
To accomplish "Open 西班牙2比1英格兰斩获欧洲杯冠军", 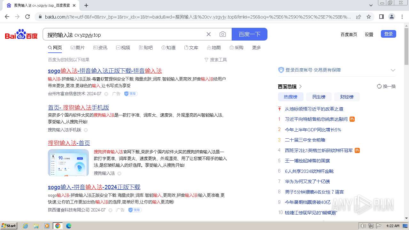I will click(319, 150).
